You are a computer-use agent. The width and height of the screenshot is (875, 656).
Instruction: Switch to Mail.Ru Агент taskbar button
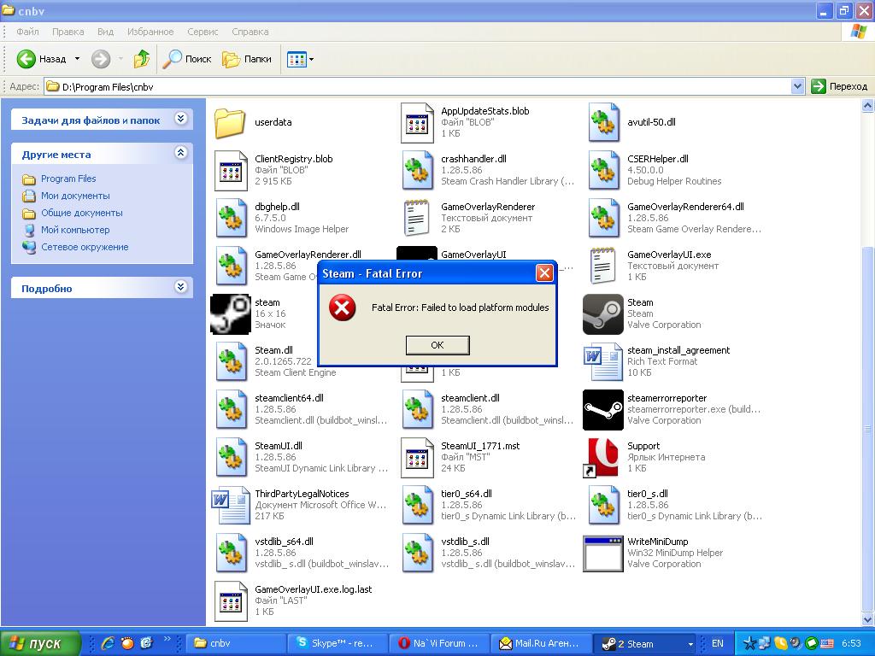tap(541, 643)
